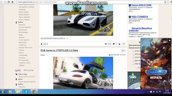The width and height of the screenshot is (172, 96).
Task: Click the Sims banner image
Action: [134, 80]
